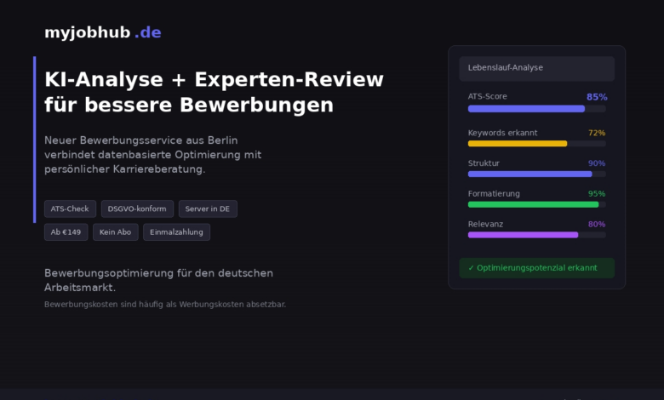Open the Lebenslauf-Analyse panel header
This screenshot has height=400, width=664.
[536, 68]
